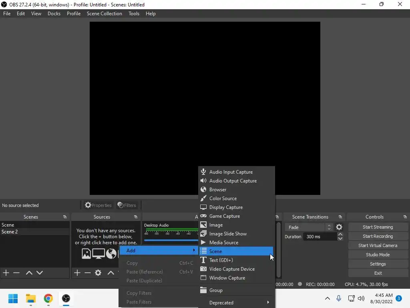Open the Fade transition dropdown
Viewport: 410px width, 308px height.
309,227
